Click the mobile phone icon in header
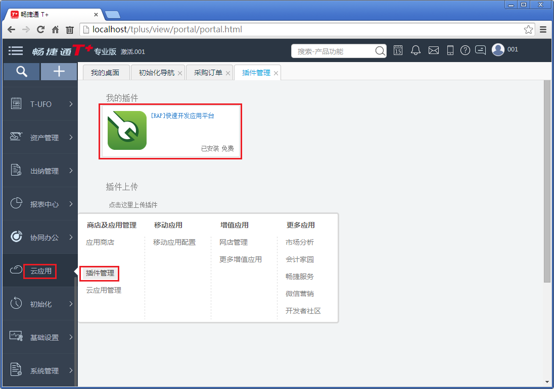Screen dimensions: 554x389 point(450,50)
